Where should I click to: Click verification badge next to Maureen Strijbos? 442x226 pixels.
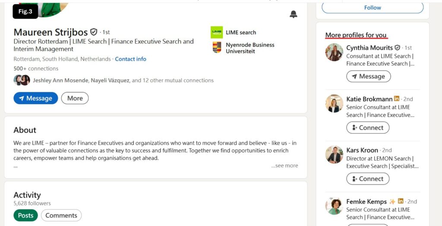pyautogui.click(x=94, y=32)
